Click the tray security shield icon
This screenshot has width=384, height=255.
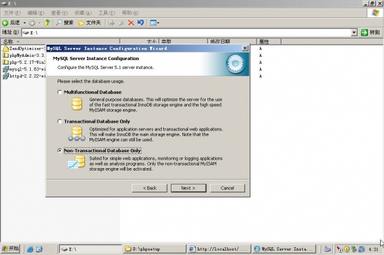pos(346,249)
